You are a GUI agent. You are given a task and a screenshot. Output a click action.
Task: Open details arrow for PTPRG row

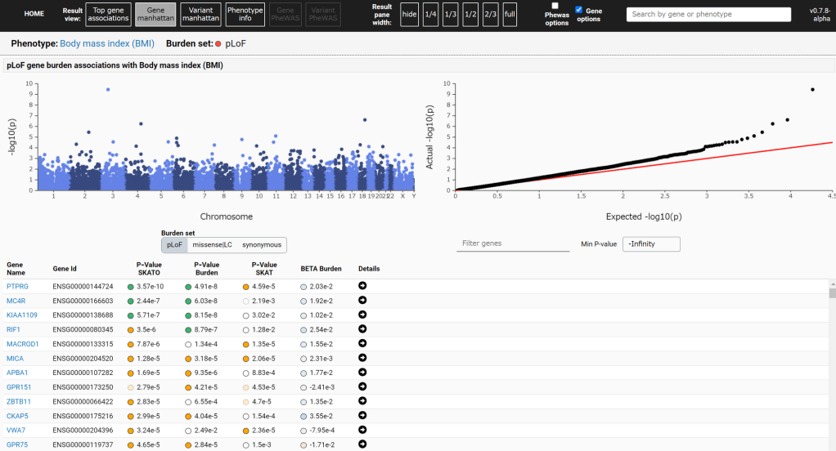click(362, 286)
